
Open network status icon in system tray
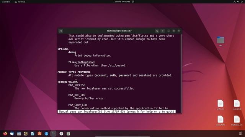click(x=235, y=2)
